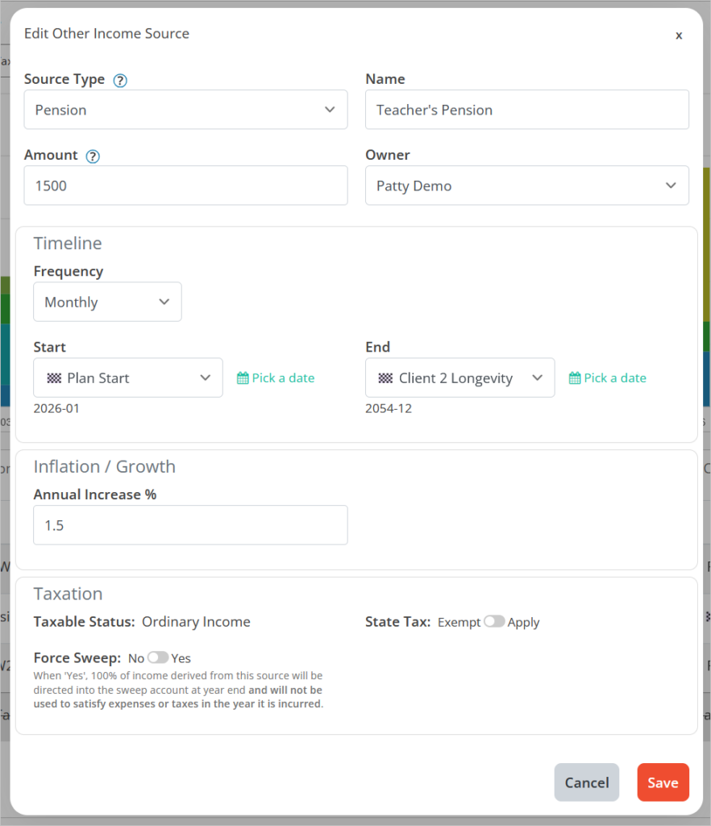Viewport: 711px width, 826px height.
Task: Click the Source Type help icon
Action: click(120, 80)
